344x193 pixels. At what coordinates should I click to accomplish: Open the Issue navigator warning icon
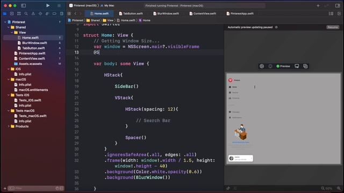click(x=33, y=13)
